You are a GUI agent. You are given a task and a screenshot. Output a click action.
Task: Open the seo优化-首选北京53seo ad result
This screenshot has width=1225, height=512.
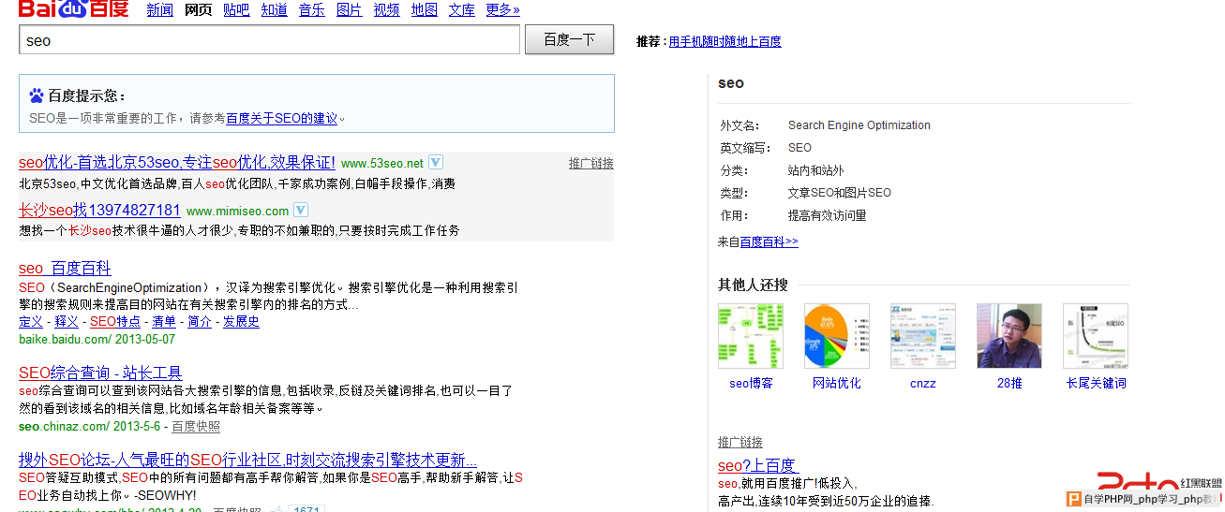coord(177,163)
